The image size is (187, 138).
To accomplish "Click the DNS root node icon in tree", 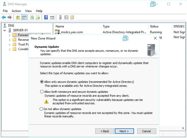I will (x=5, y=26).
